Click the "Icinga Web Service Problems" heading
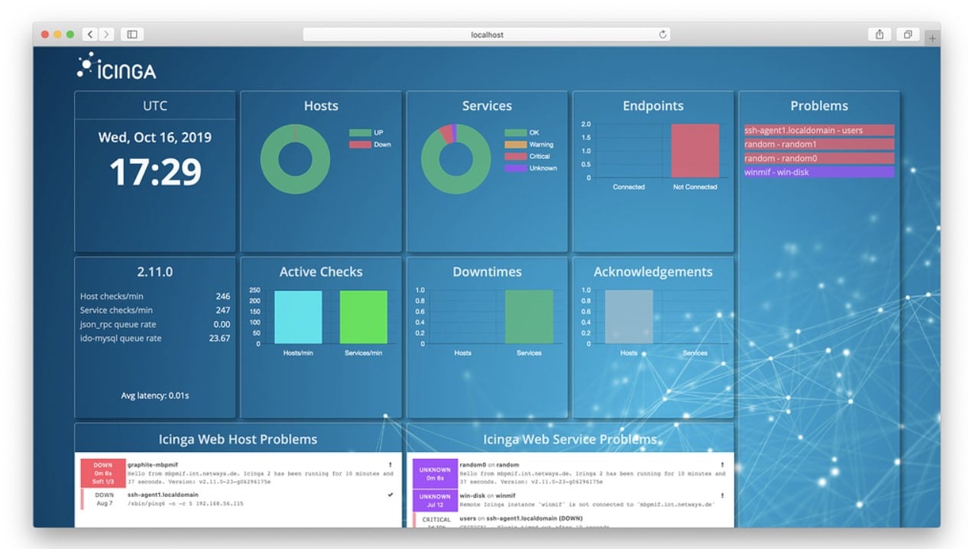This screenshot has height=549, width=972. [x=570, y=440]
